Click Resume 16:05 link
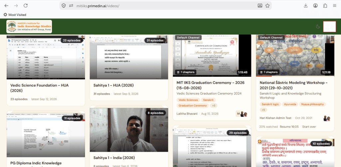This screenshot has width=341, height=167. coord(289,126)
